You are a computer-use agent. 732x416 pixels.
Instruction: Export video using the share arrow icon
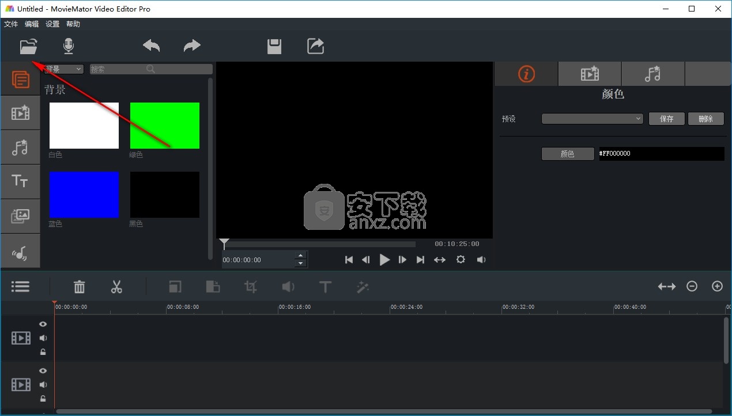point(315,46)
